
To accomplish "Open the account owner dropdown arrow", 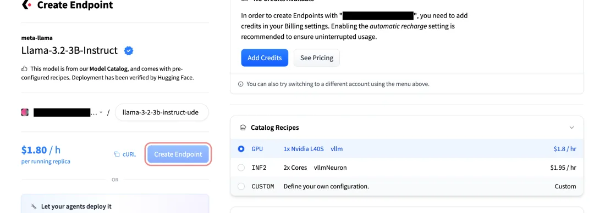I will (101, 112).
